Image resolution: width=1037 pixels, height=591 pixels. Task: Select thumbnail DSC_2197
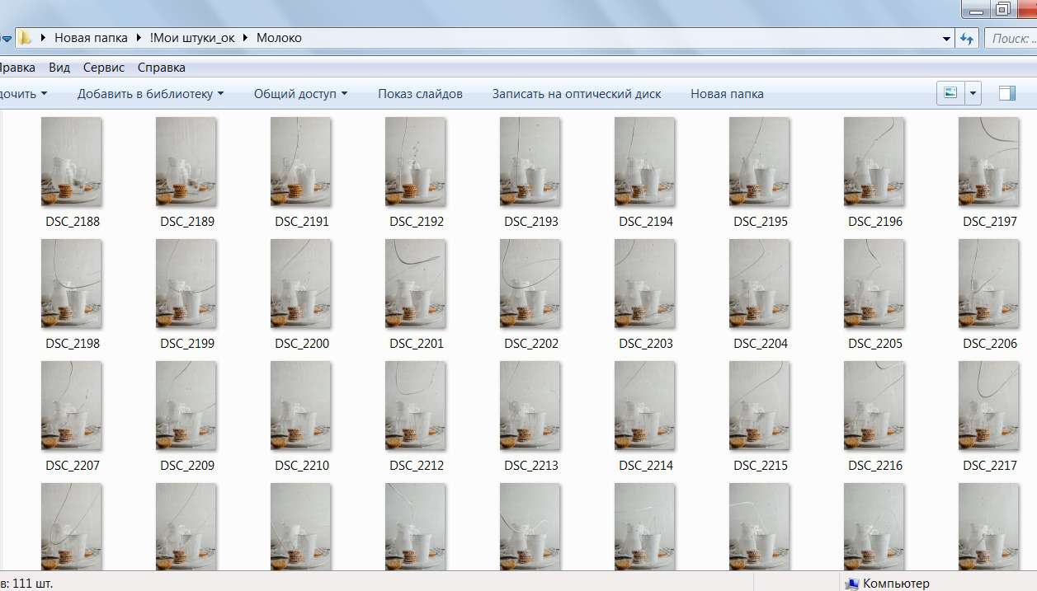click(989, 162)
